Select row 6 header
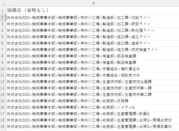The width and height of the screenshot is (179, 131). pos(3,43)
